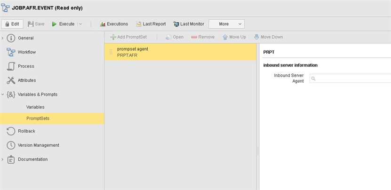The image size is (391, 190).
Task: Click the Inbound Server Agent search field
Action: pos(350,78)
